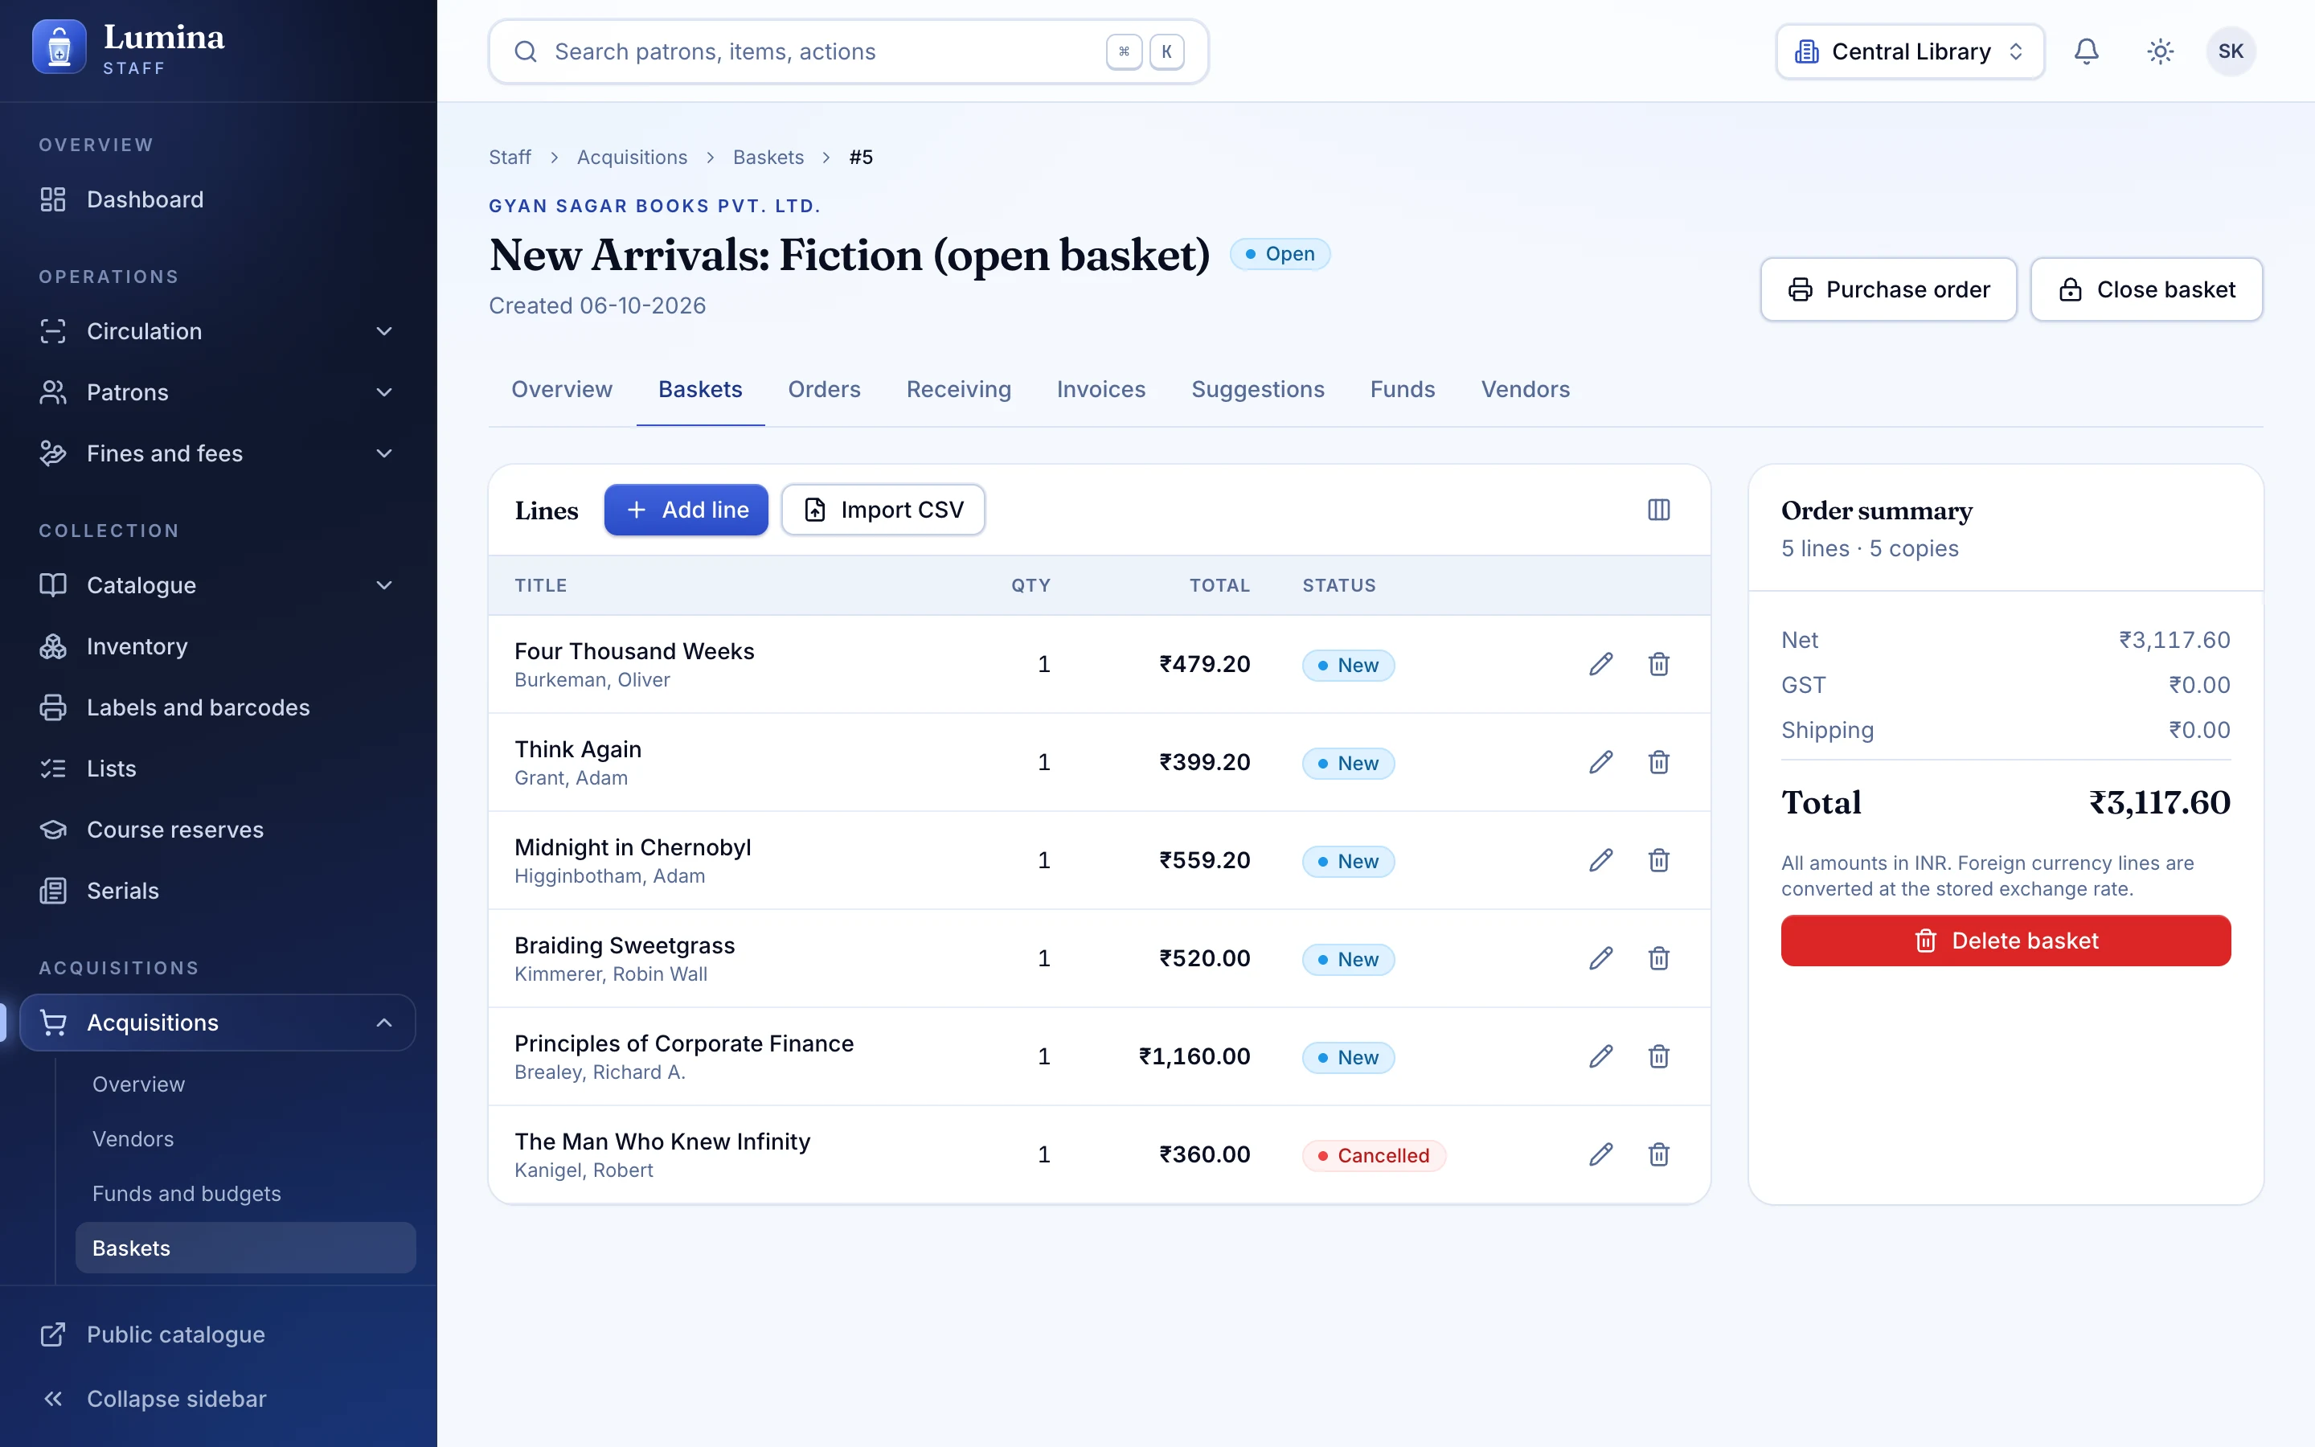Image resolution: width=2315 pixels, height=1447 pixels.
Task: Delete Principles of Corporate Finance line
Action: coord(1659,1056)
